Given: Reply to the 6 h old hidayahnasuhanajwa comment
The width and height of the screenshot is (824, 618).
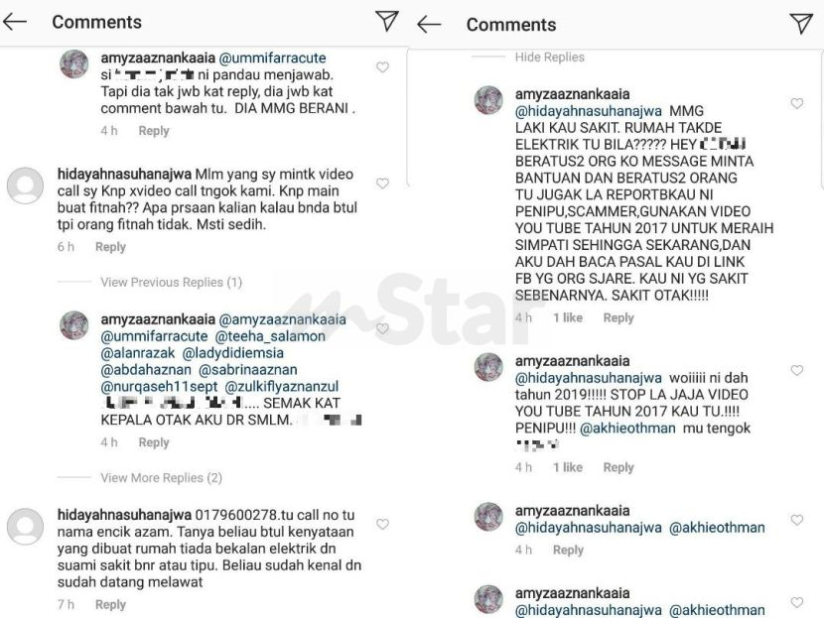Looking at the screenshot, I should point(110,247).
